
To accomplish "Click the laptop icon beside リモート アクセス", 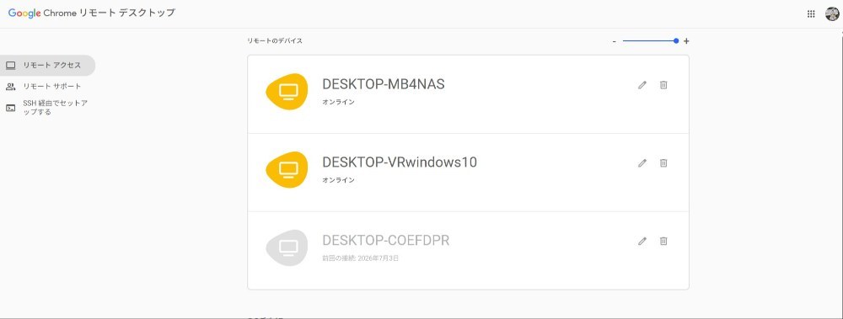I will [x=11, y=66].
